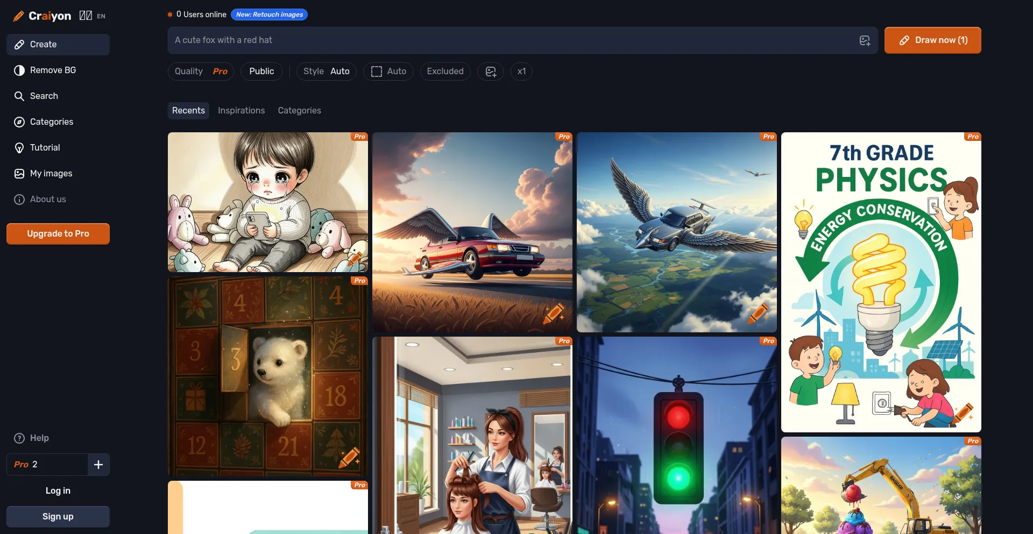
Task: Click the retouch pencil icon on advent calendar image
Action: [349, 458]
